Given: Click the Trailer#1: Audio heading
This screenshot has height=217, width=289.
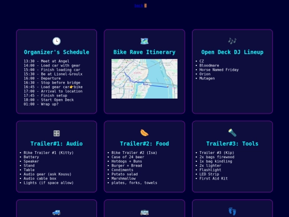Looking at the screenshot, I should (56, 144).
